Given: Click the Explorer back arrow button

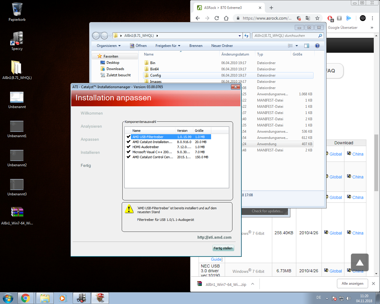Looking at the screenshot, I should (x=96, y=36).
